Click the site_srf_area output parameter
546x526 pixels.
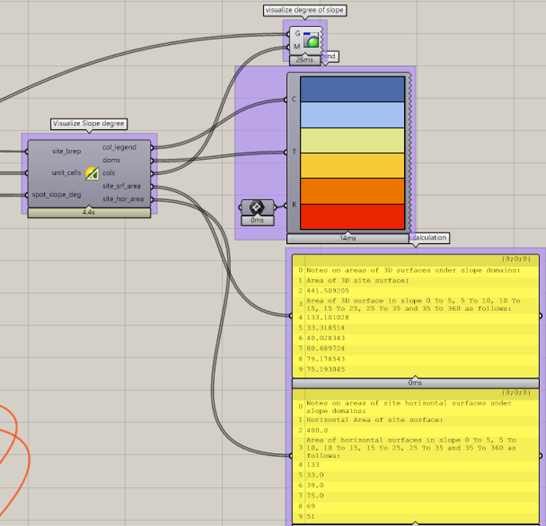tap(121, 186)
